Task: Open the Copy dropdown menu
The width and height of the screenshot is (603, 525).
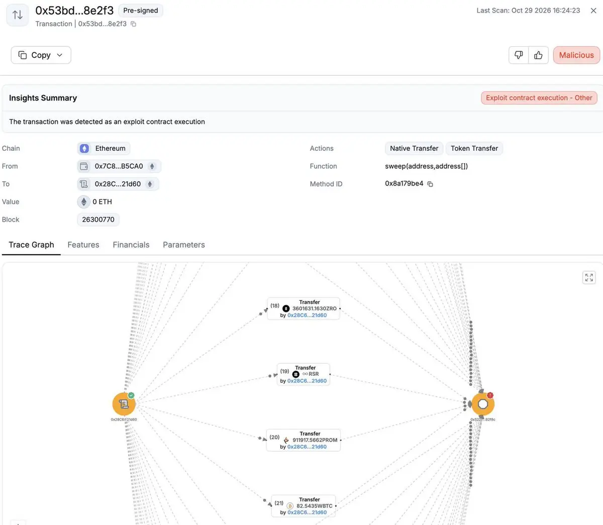Action: [x=41, y=55]
